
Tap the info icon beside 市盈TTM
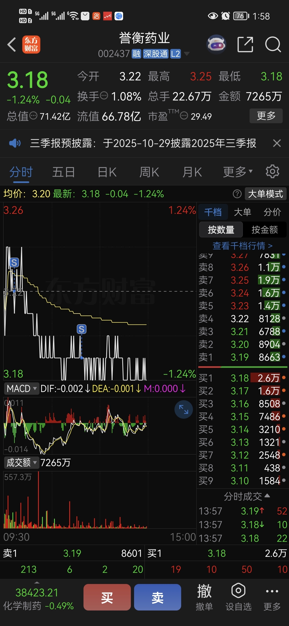tap(184, 116)
